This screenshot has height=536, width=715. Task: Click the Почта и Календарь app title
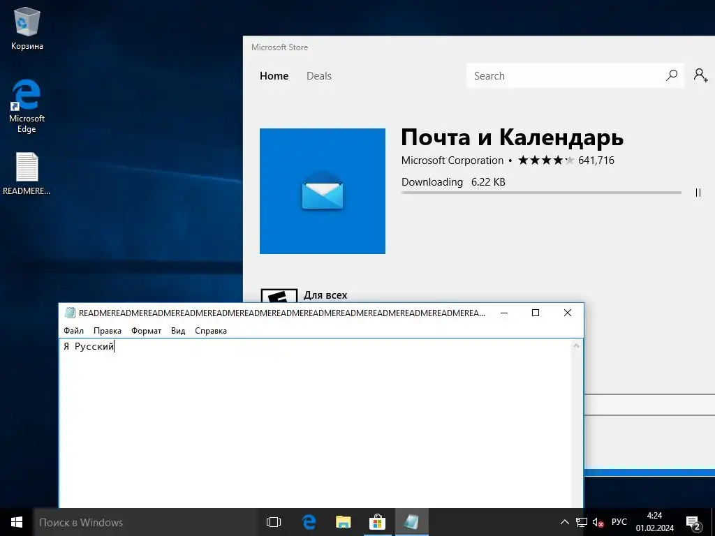point(512,137)
